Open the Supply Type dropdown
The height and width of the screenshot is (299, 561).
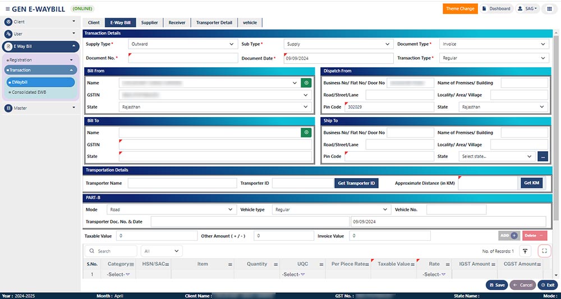point(182,44)
